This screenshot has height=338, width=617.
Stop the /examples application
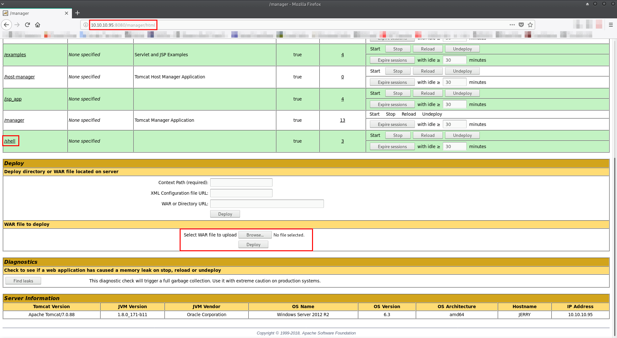(x=398, y=49)
